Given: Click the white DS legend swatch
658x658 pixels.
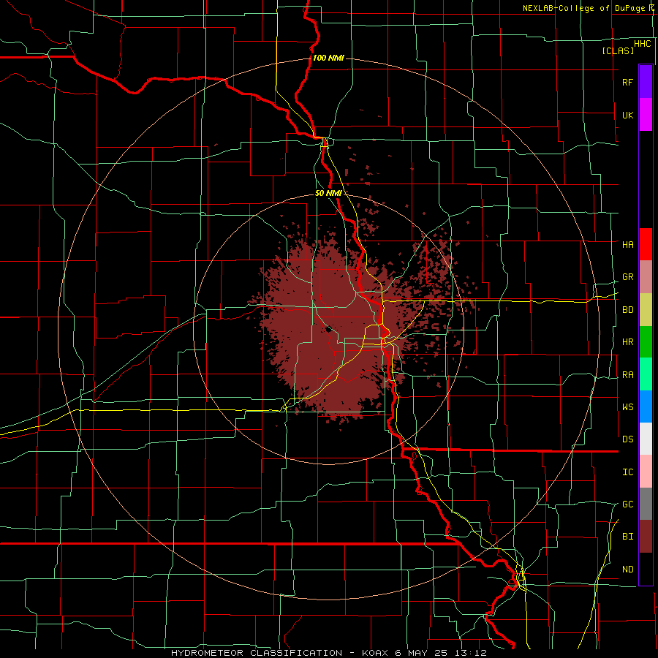Looking at the screenshot, I should tap(646, 439).
